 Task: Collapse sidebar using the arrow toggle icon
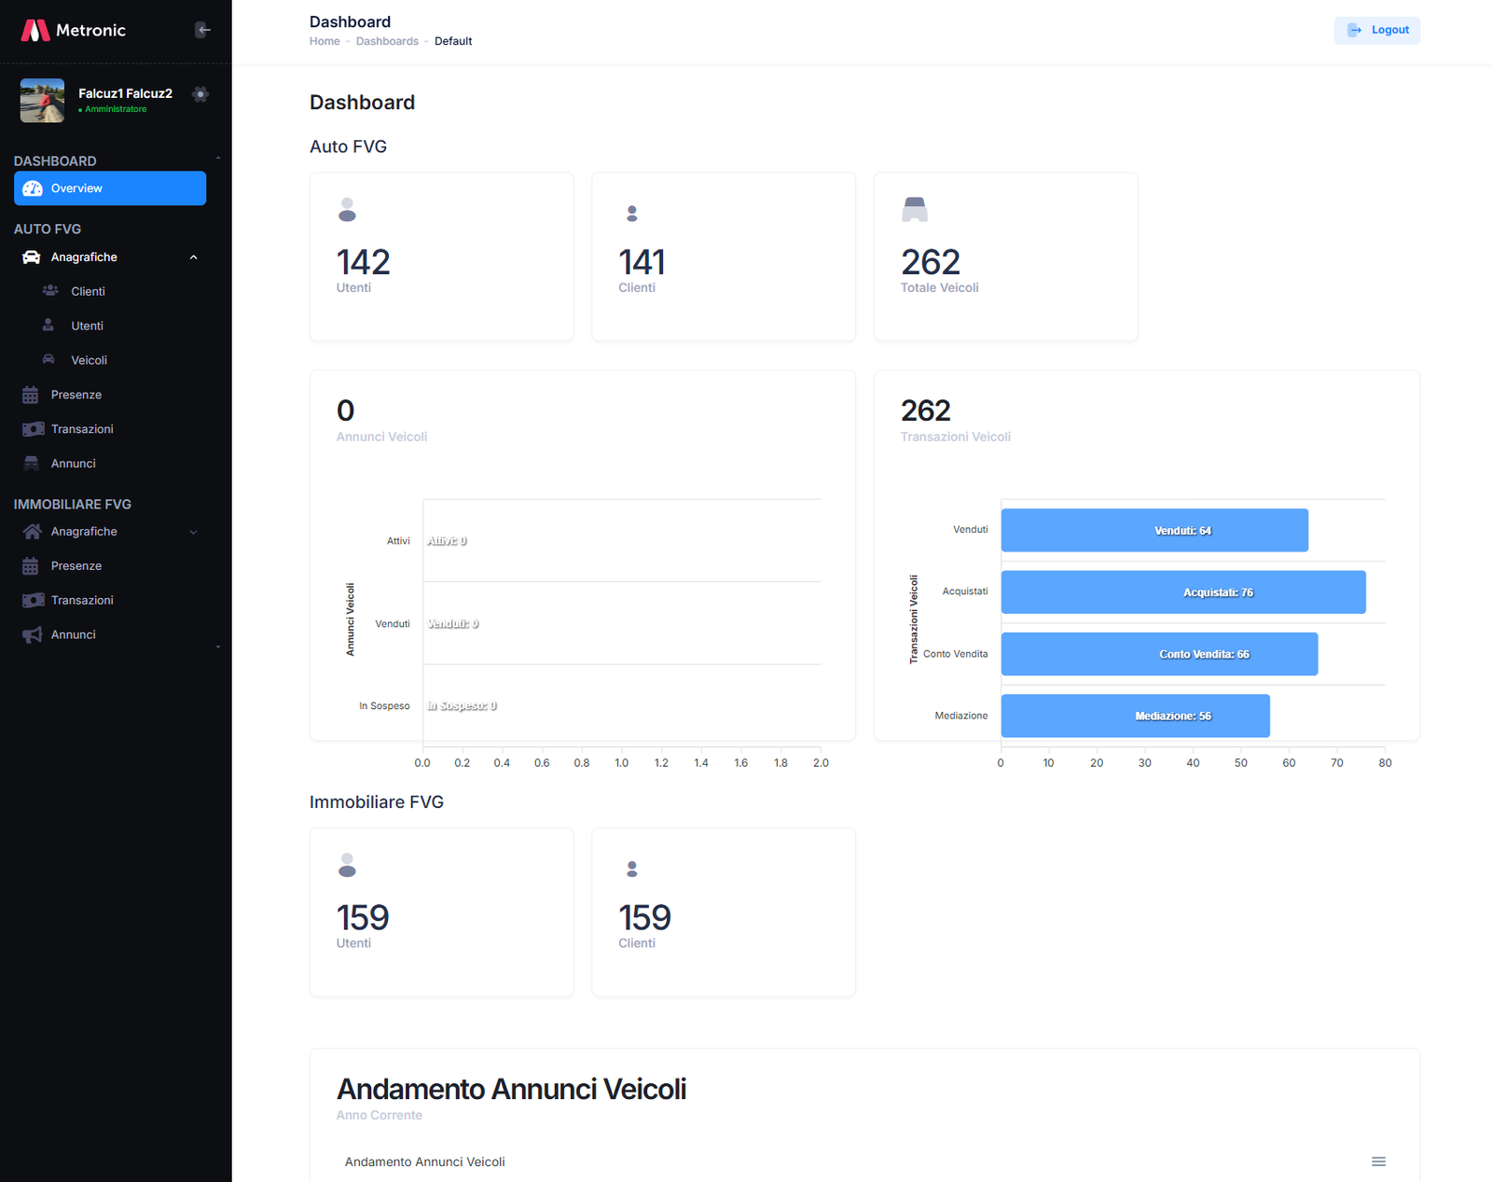pos(202,30)
